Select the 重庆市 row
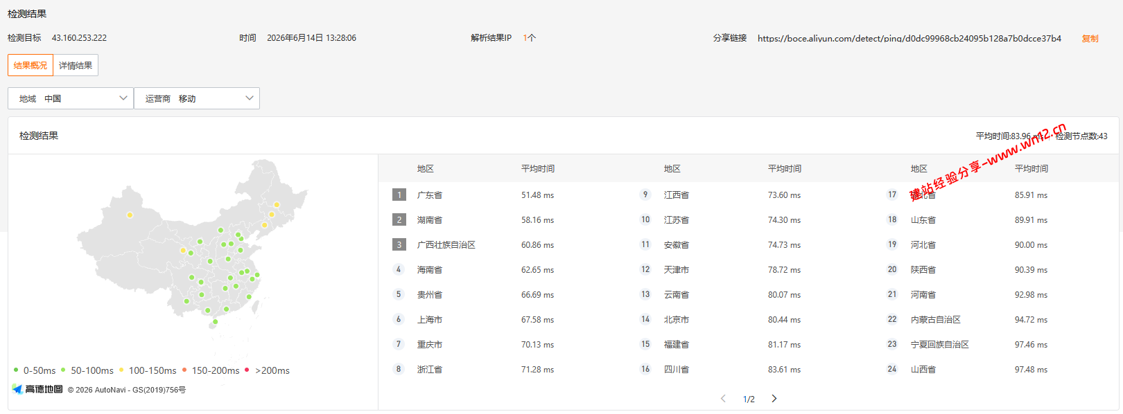Image resolution: width=1123 pixels, height=414 pixels. coord(502,345)
